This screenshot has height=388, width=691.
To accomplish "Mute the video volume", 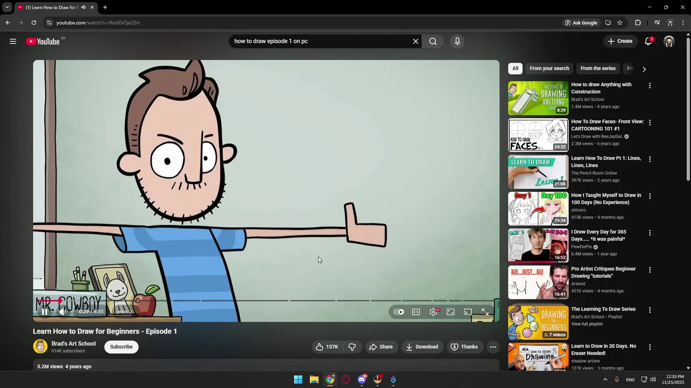I will (63, 311).
